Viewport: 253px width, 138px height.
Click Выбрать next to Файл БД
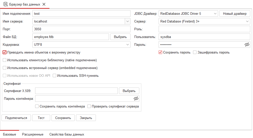point(120,37)
